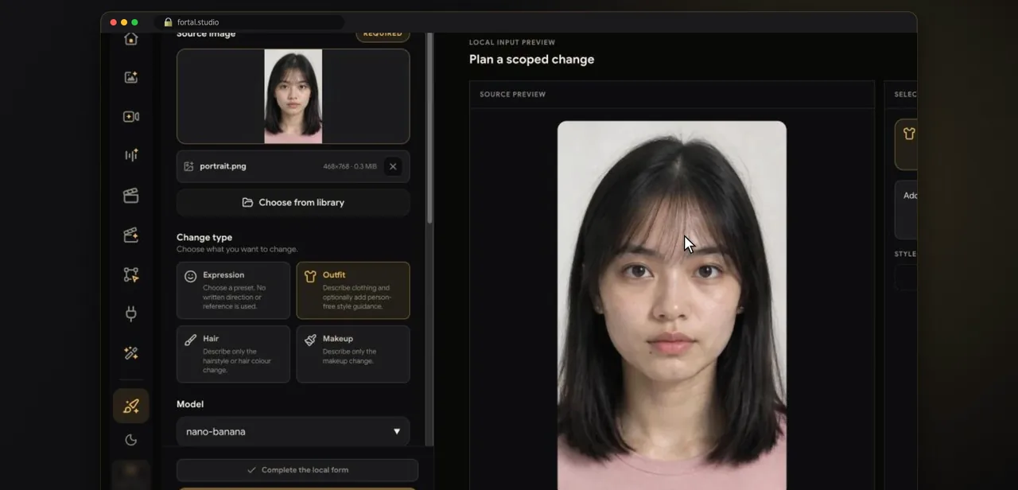Click the Plan a scoped change heading
Image resolution: width=1018 pixels, height=490 pixels.
click(531, 60)
